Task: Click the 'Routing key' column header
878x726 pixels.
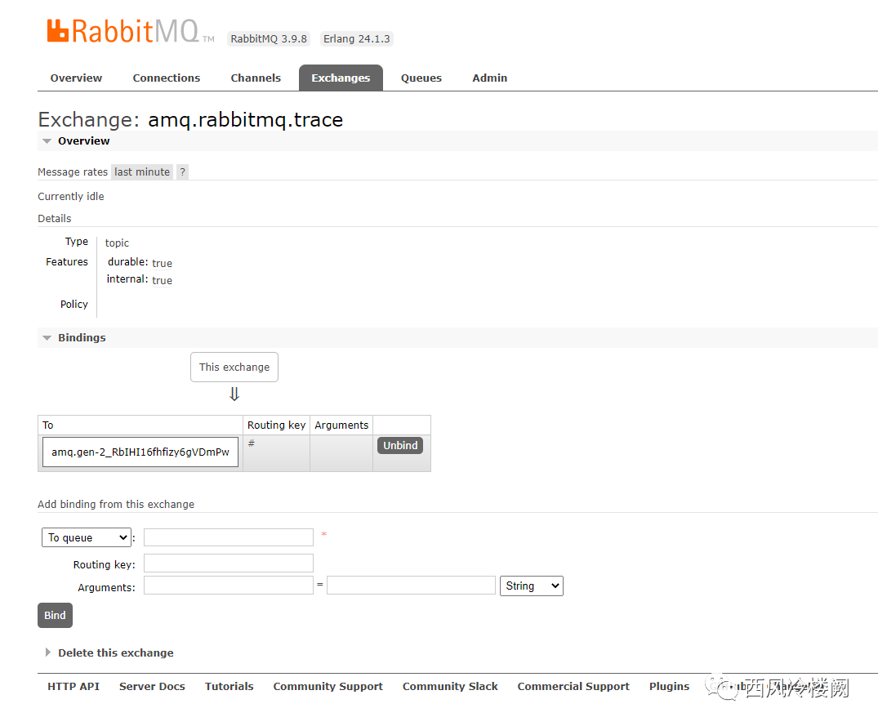Action: (277, 425)
